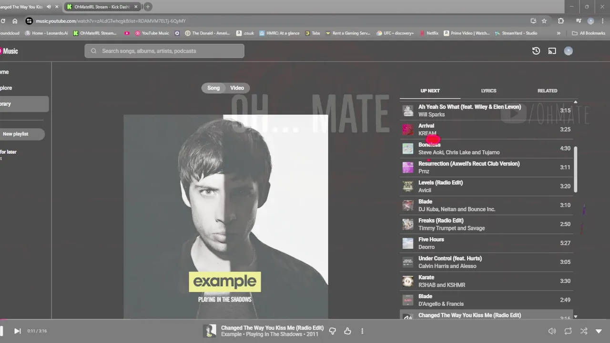The width and height of the screenshot is (610, 343).
Task: Go to the browser home icon
Action: coord(15,21)
